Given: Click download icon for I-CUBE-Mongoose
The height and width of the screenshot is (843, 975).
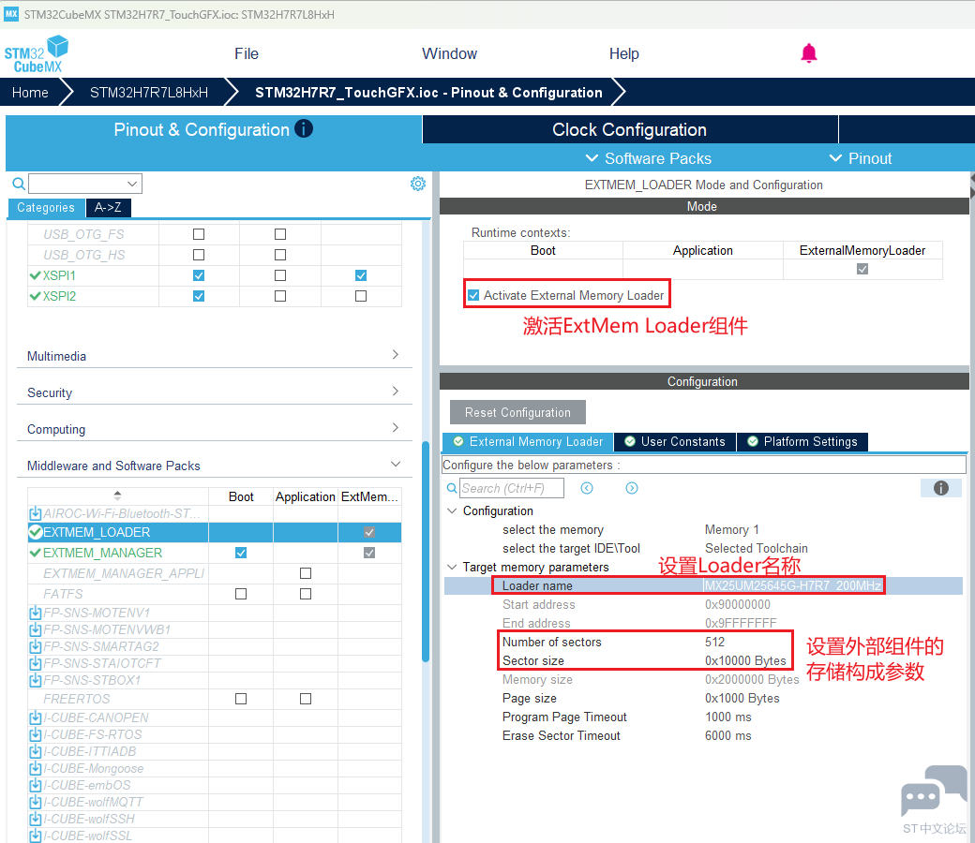Looking at the screenshot, I should (36, 768).
